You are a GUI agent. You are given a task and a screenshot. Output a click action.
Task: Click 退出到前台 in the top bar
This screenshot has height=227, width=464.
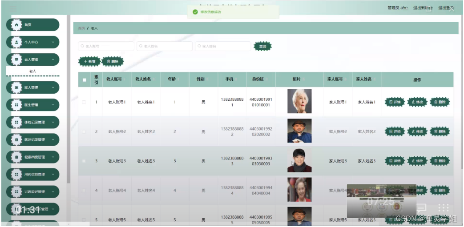tap(423, 8)
